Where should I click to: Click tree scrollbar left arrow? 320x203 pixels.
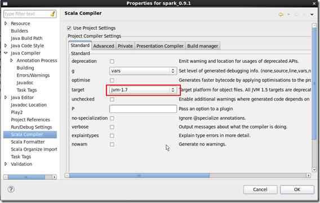click(6, 177)
